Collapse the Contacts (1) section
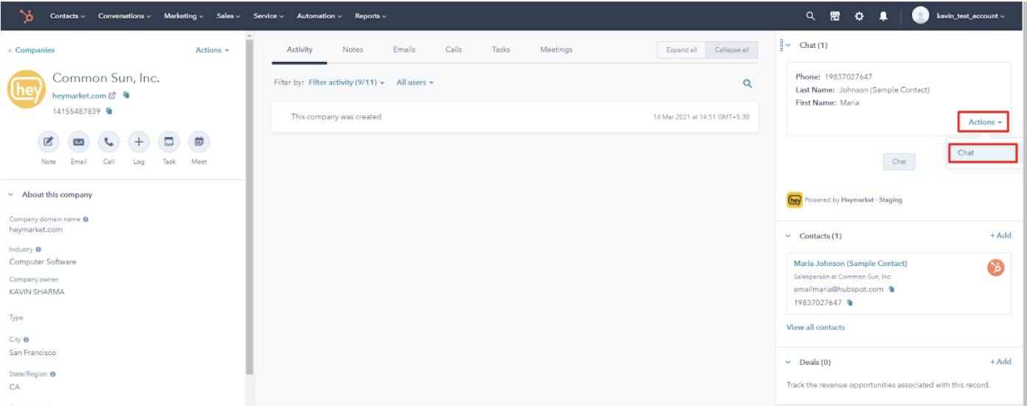 pyautogui.click(x=789, y=236)
